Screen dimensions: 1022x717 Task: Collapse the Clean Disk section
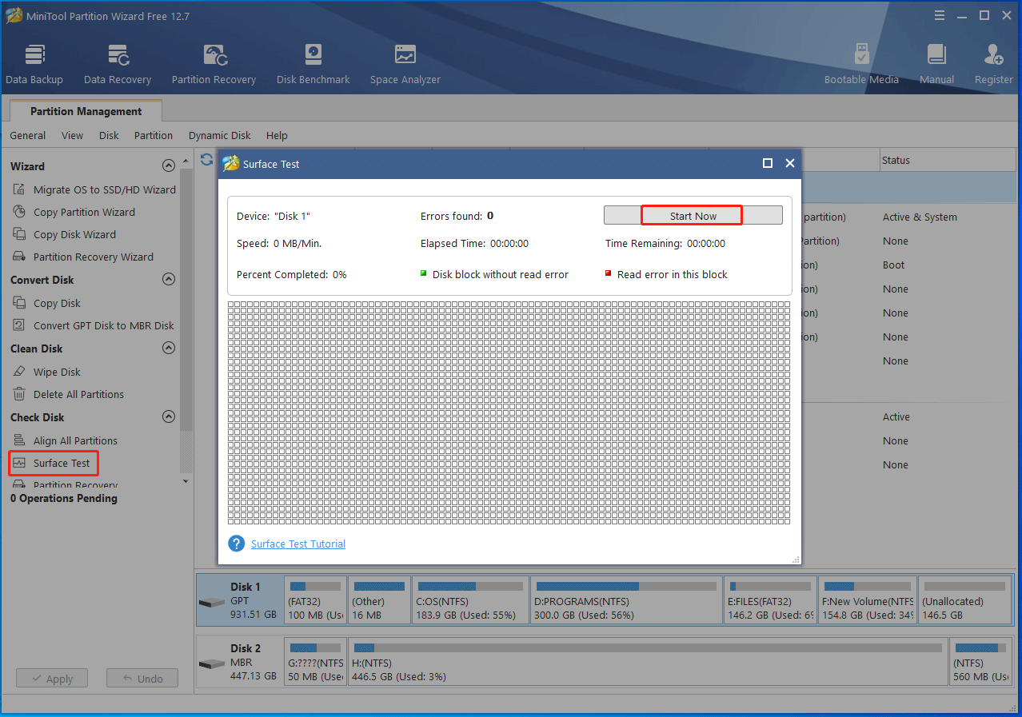tap(168, 348)
